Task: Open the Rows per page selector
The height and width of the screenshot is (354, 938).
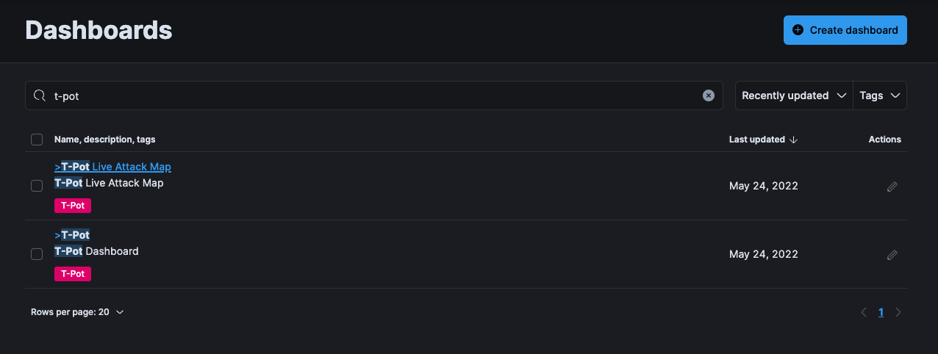Action: coord(77,312)
